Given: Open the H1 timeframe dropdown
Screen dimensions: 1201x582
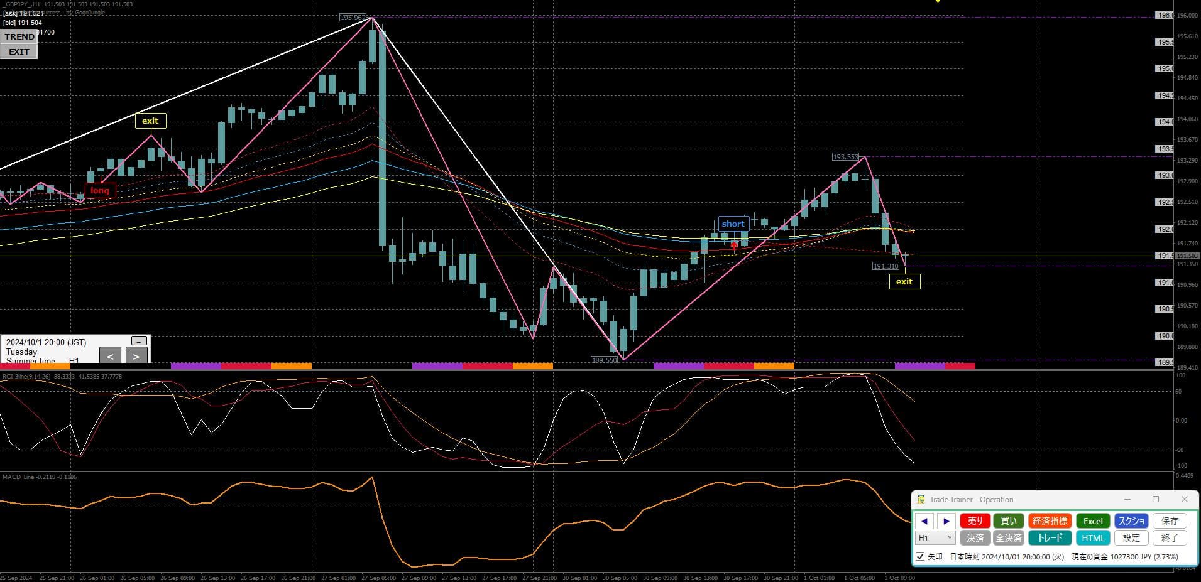Looking at the screenshot, I should (935, 538).
